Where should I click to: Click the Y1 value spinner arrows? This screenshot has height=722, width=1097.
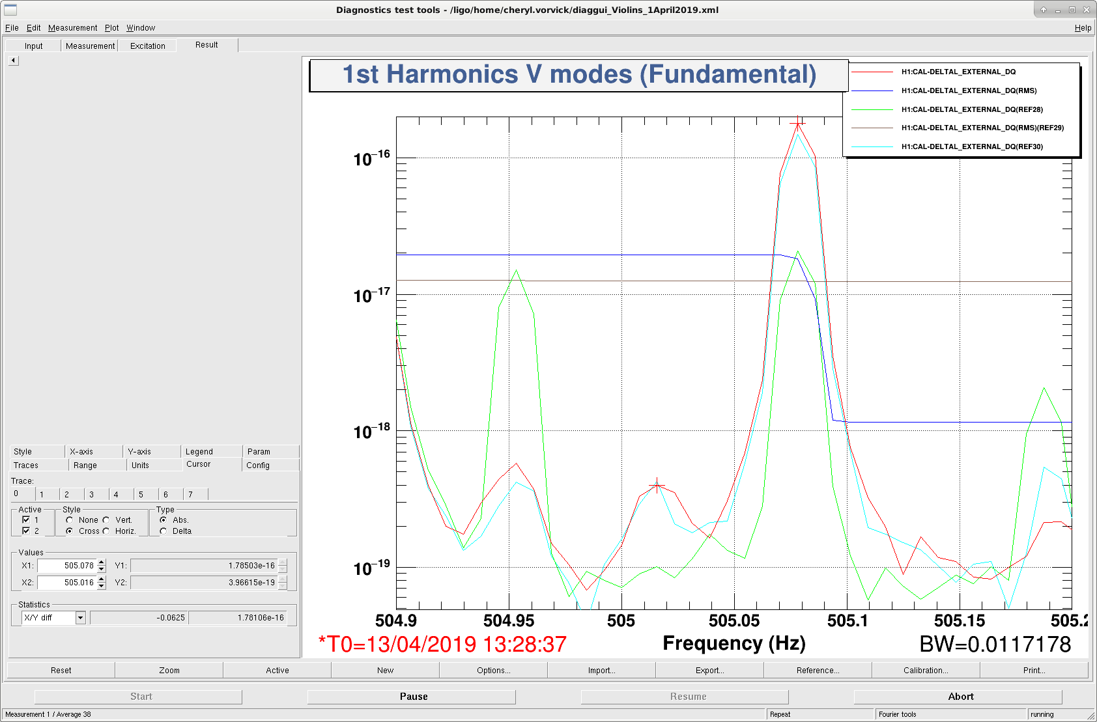(x=282, y=566)
